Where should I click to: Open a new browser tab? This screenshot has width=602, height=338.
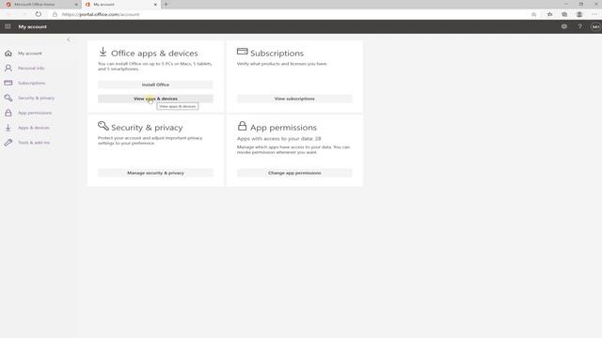tap(166, 4)
